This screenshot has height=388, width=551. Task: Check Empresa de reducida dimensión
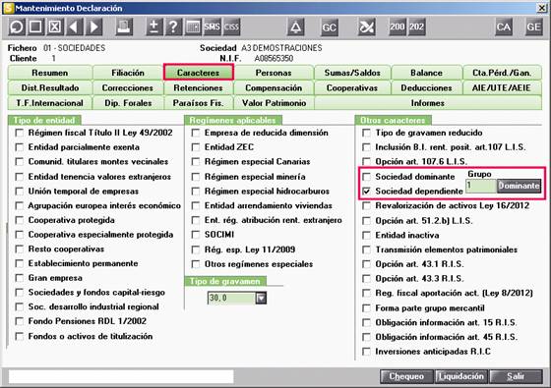point(196,133)
